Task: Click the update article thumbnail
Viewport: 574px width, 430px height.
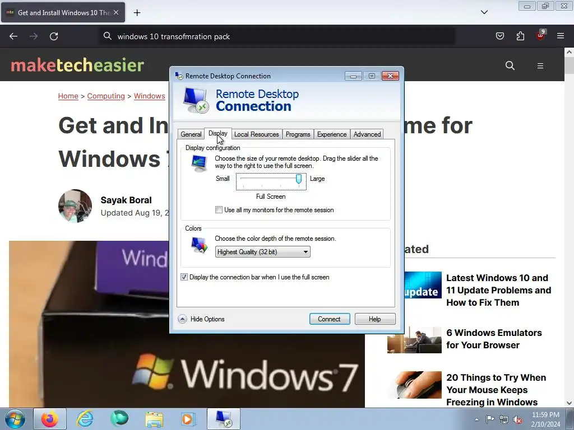Action: [x=423, y=285]
